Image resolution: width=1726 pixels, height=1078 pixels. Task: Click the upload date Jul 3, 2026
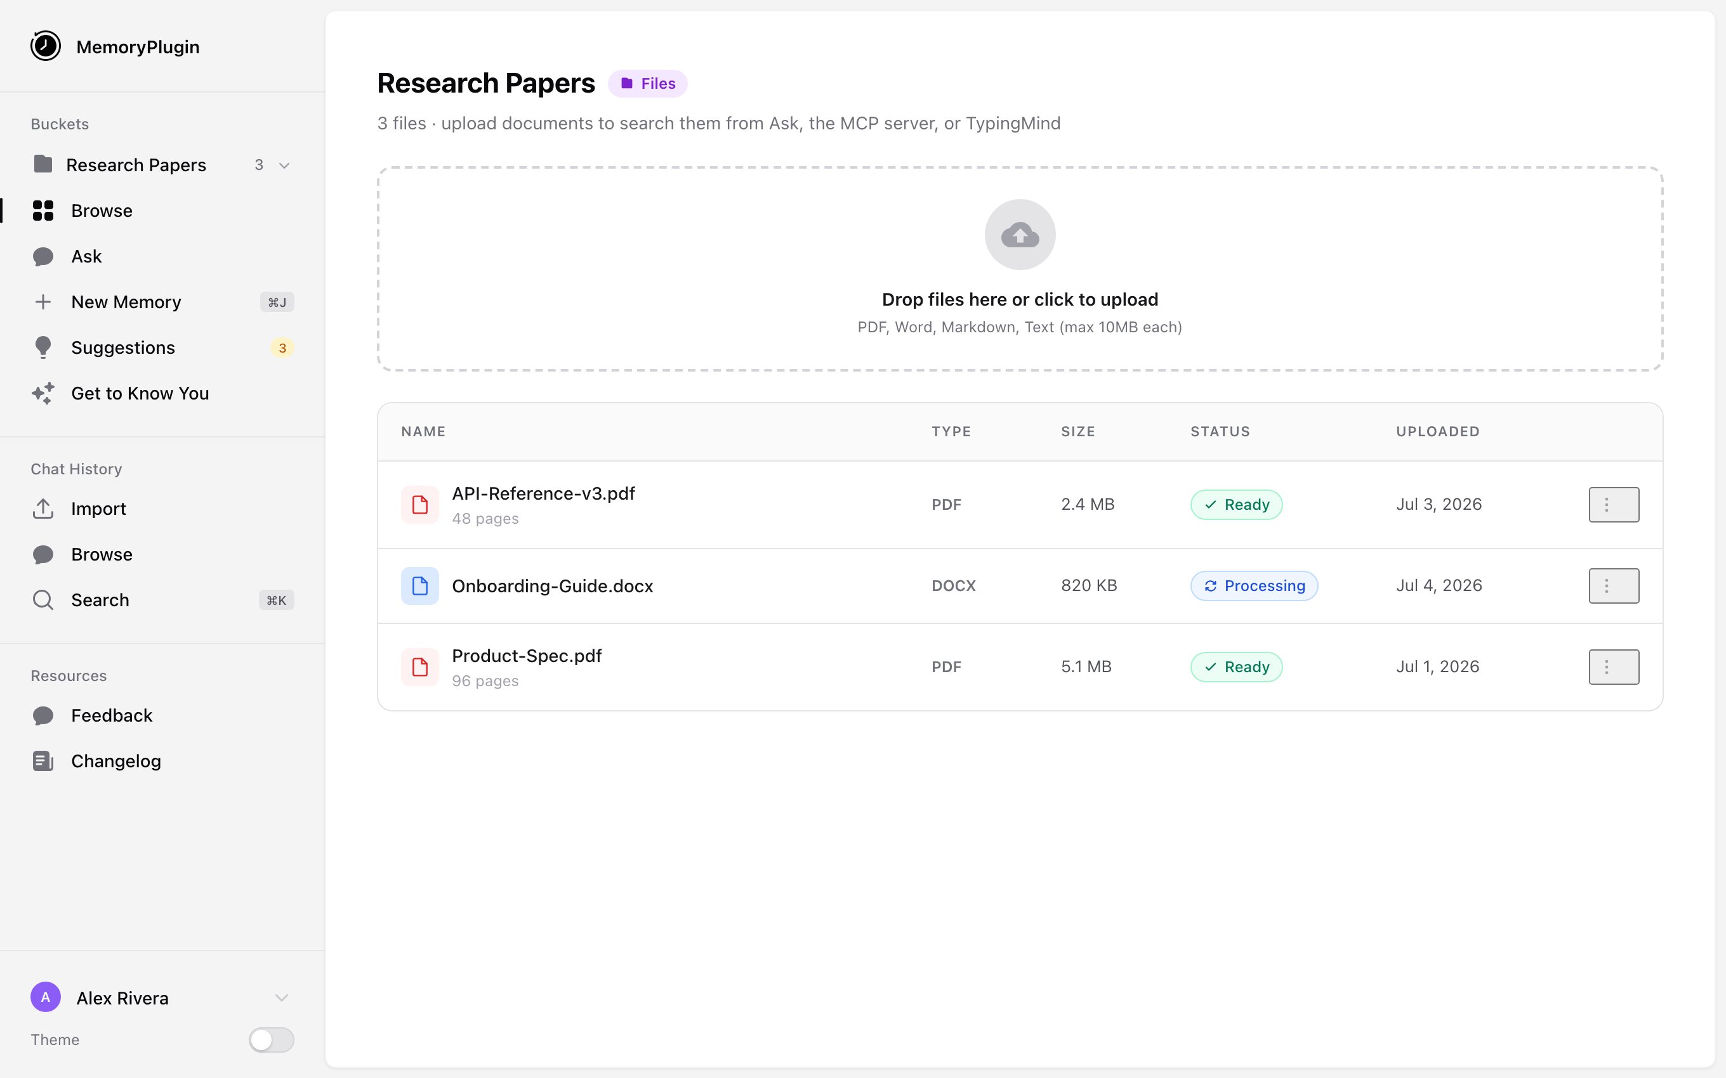[x=1439, y=505]
